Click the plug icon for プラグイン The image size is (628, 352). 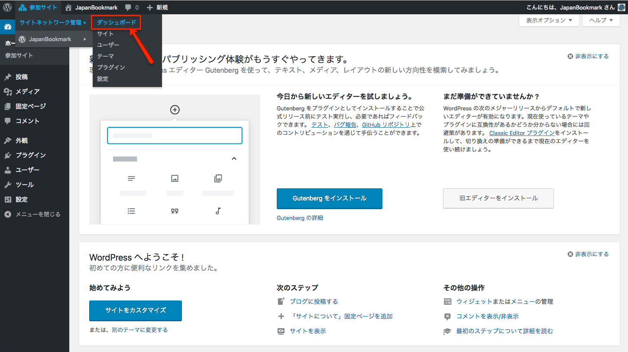click(8, 155)
